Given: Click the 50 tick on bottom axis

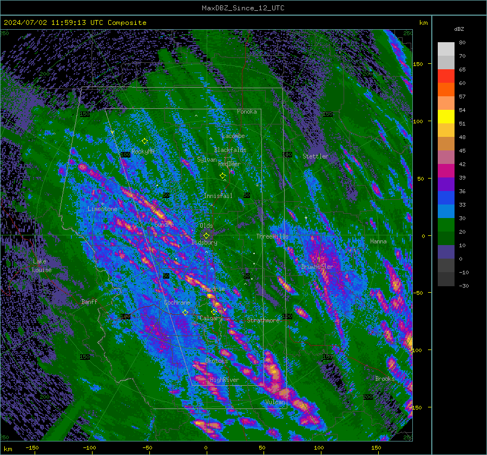Looking at the screenshot, I should pos(262,447).
